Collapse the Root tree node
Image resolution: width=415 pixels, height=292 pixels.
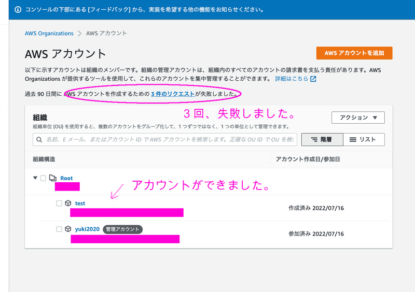tap(35, 178)
